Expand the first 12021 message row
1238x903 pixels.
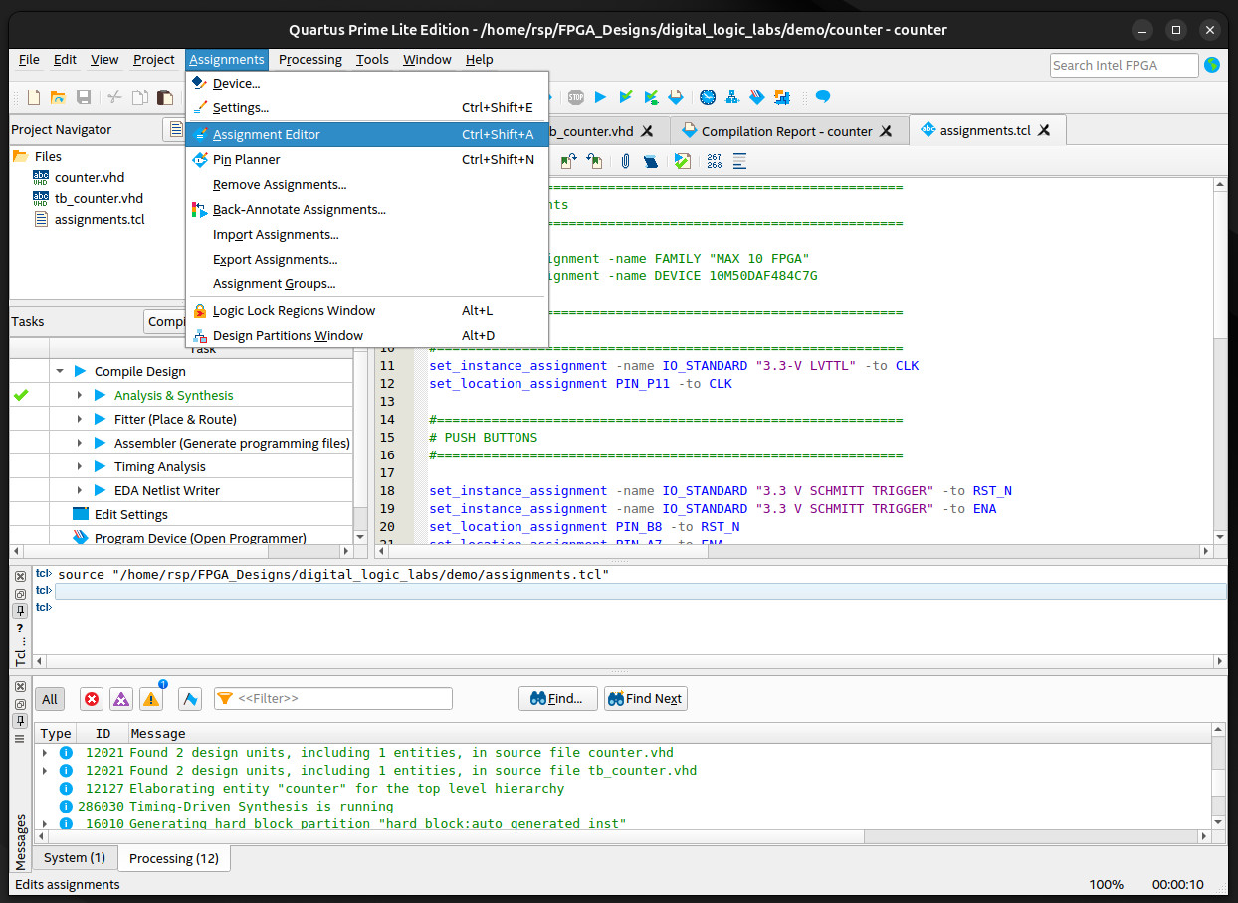(x=45, y=753)
